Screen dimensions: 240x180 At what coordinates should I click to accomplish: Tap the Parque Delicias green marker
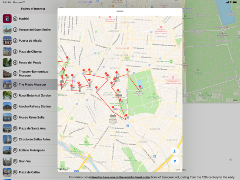point(130,158)
